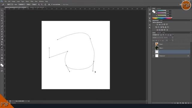The height and width of the screenshot is (108, 192).
Task: Toggle the layer filter on/off switch
Action: [x=173, y=35]
